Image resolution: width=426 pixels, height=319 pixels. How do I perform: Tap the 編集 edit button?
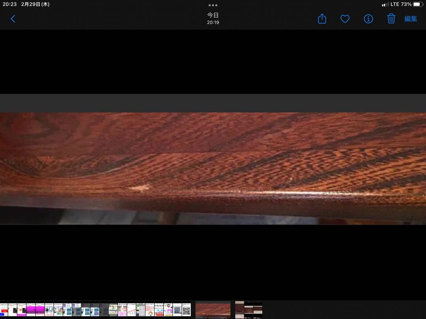[x=411, y=19]
